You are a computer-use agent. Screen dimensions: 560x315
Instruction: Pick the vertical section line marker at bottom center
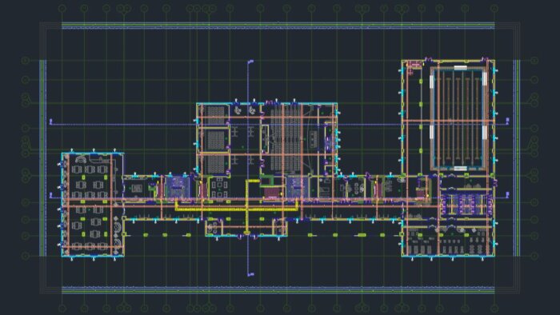250,274
